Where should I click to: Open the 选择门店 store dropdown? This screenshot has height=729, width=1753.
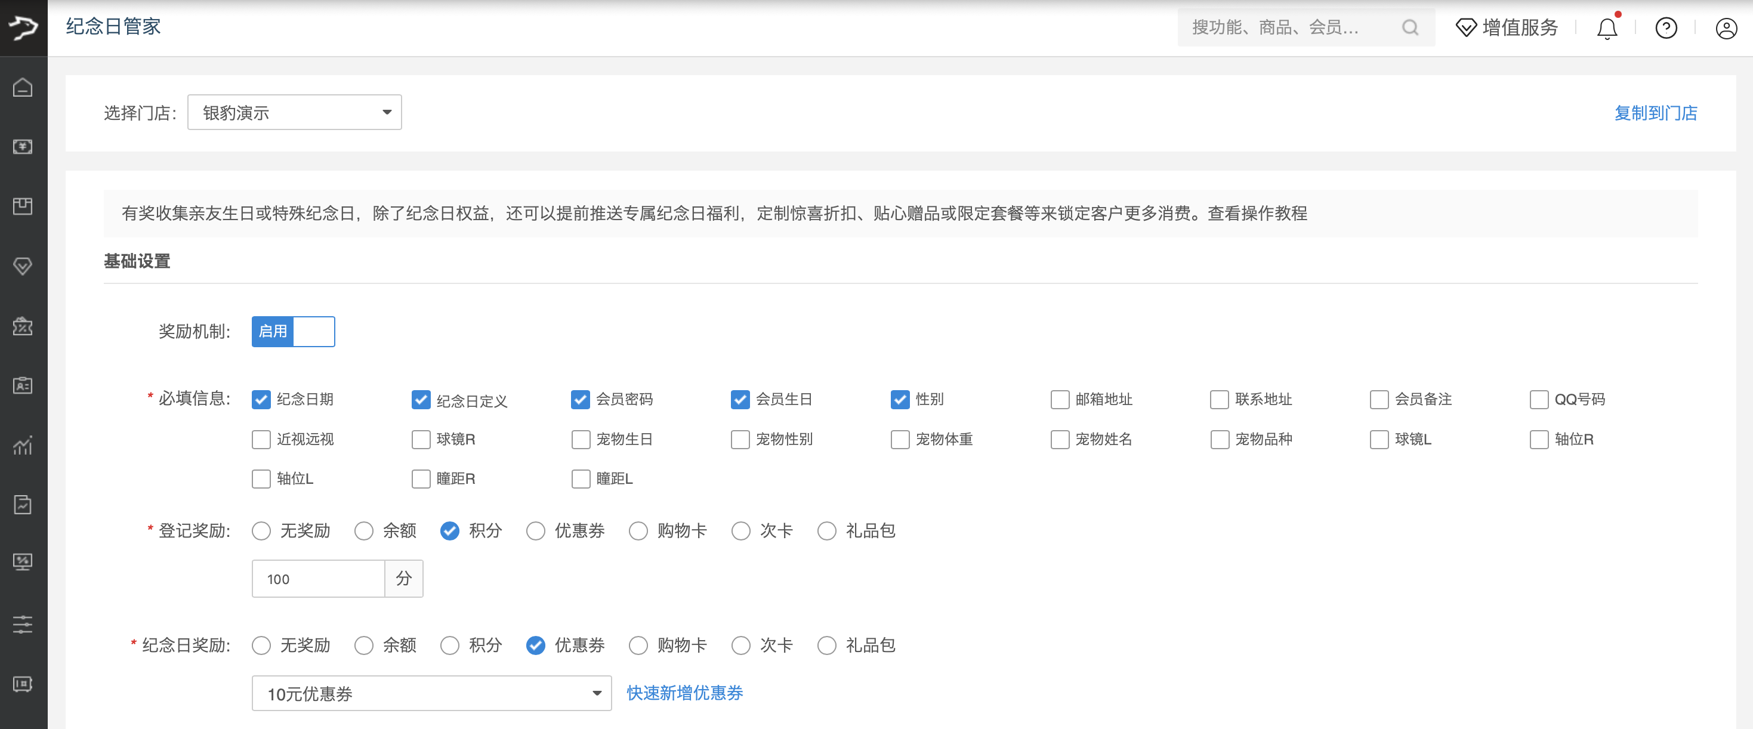[x=295, y=112]
